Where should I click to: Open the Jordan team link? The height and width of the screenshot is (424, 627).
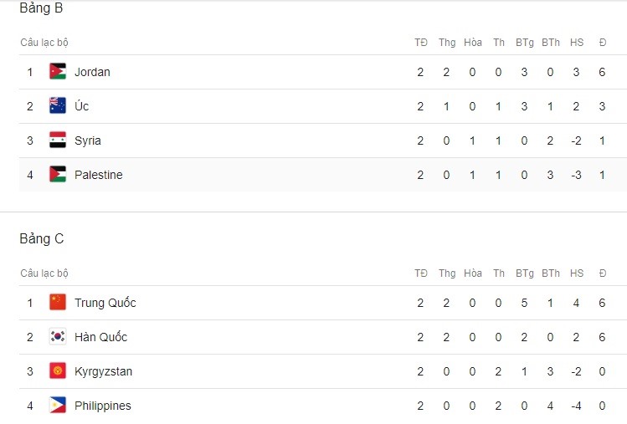pos(92,72)
